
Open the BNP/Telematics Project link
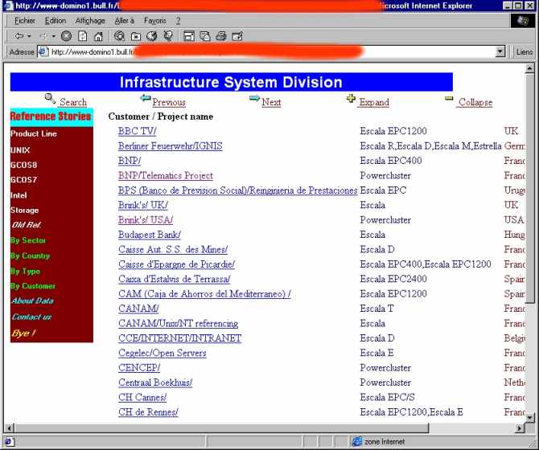point(166,175)
